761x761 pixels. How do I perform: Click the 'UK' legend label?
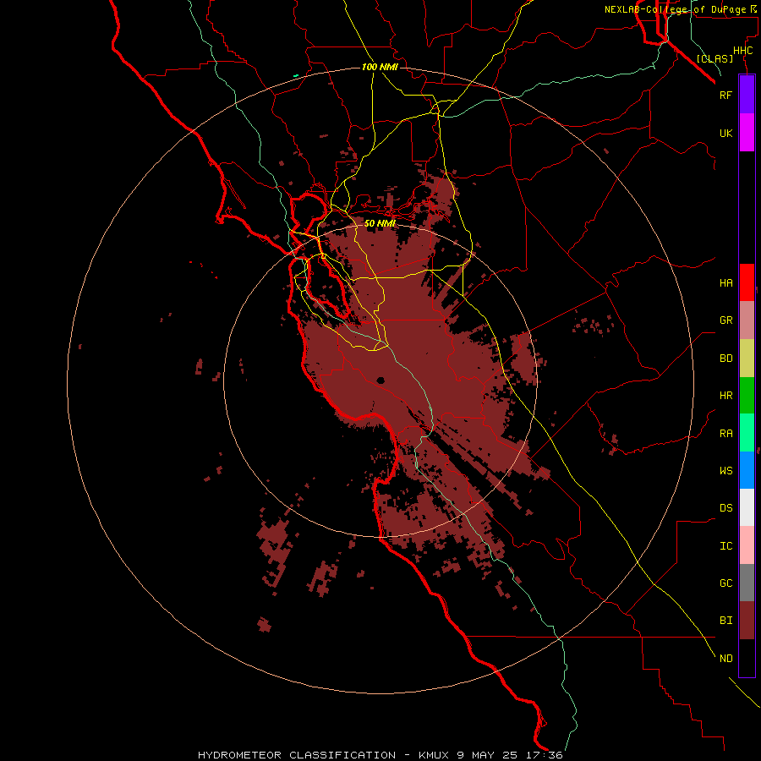(725, 133)
